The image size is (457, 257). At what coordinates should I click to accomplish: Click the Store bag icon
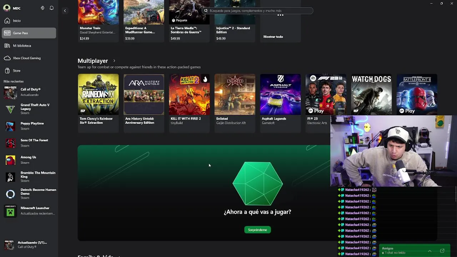coord(7,71)
